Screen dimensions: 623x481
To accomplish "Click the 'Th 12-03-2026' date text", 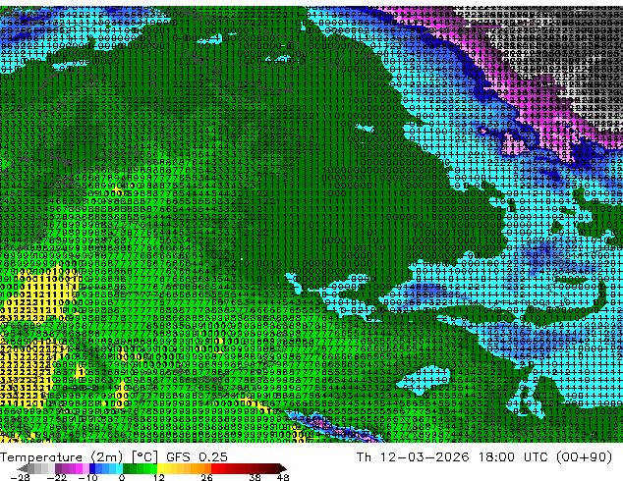I will tap(413, 457).
